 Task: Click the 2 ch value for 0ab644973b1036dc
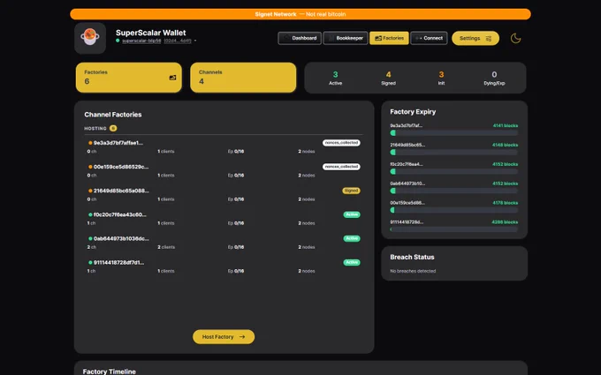tap(92, 247)
